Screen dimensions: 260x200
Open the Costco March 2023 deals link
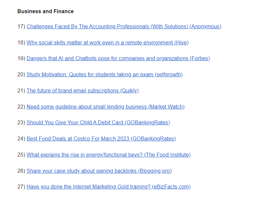(x=101, y=138)
